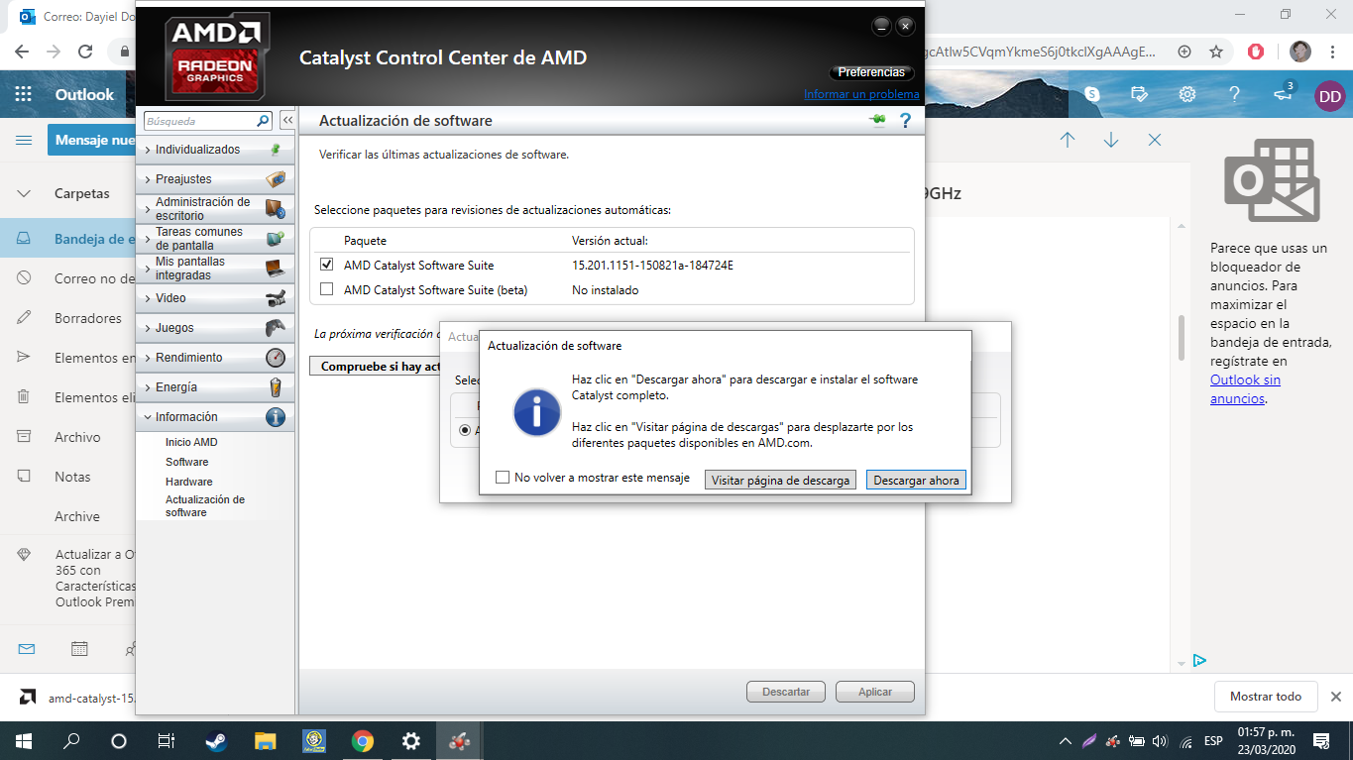The image size is (1353, 760).
Task: Collapse sidebar with double-chevron button
Action: pos(287,121)
